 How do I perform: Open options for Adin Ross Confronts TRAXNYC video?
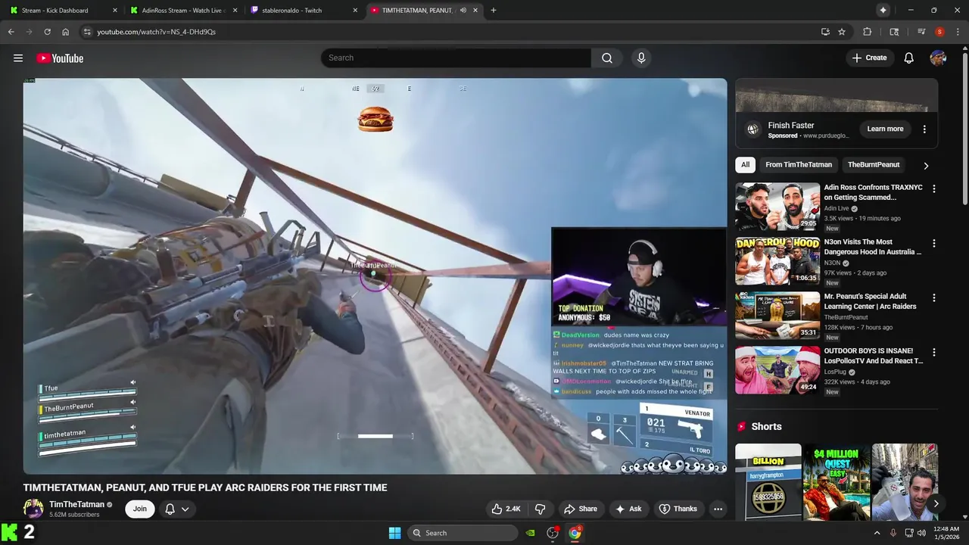(933, 188)
